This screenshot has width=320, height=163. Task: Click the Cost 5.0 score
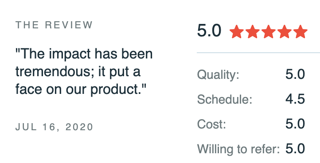(295, 124)
